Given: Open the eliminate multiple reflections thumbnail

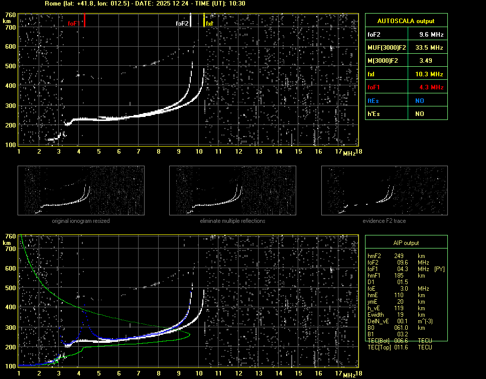Looking at the screenshot, I should 232,190.
